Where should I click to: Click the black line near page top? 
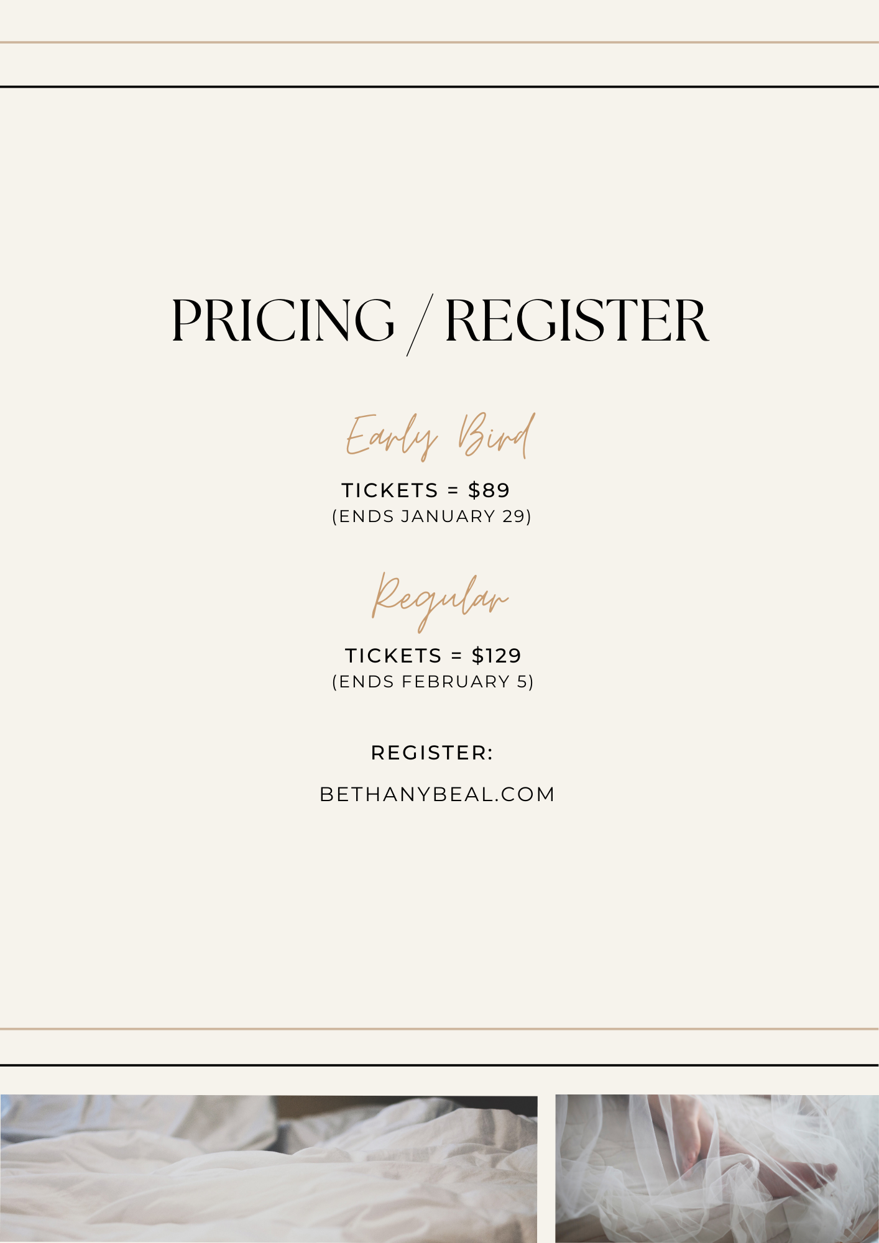click(x=439, y=86)
